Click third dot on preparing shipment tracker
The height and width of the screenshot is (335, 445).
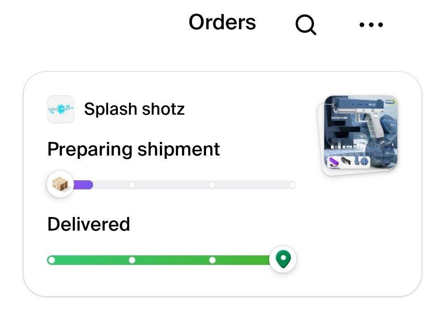pos(212,185)
